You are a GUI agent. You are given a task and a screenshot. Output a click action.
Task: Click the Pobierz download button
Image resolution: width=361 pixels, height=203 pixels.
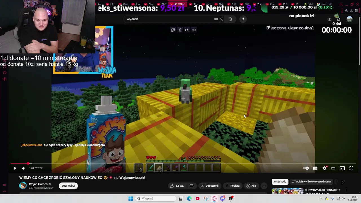tap(232, 186)
